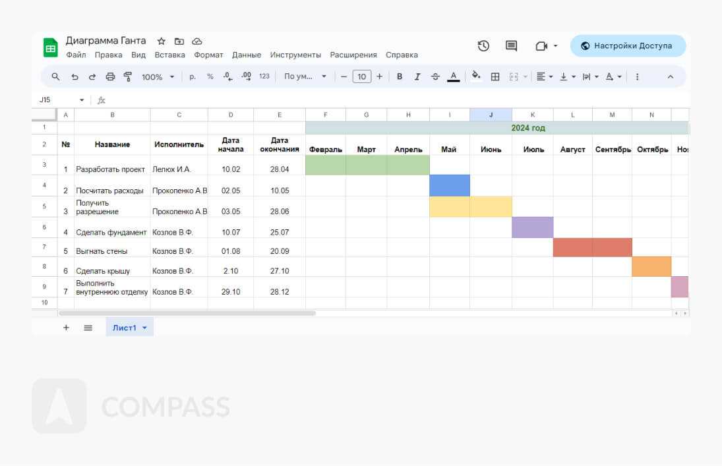
Task: Toggle bold formatting
Action: click(x=400, y=77)
